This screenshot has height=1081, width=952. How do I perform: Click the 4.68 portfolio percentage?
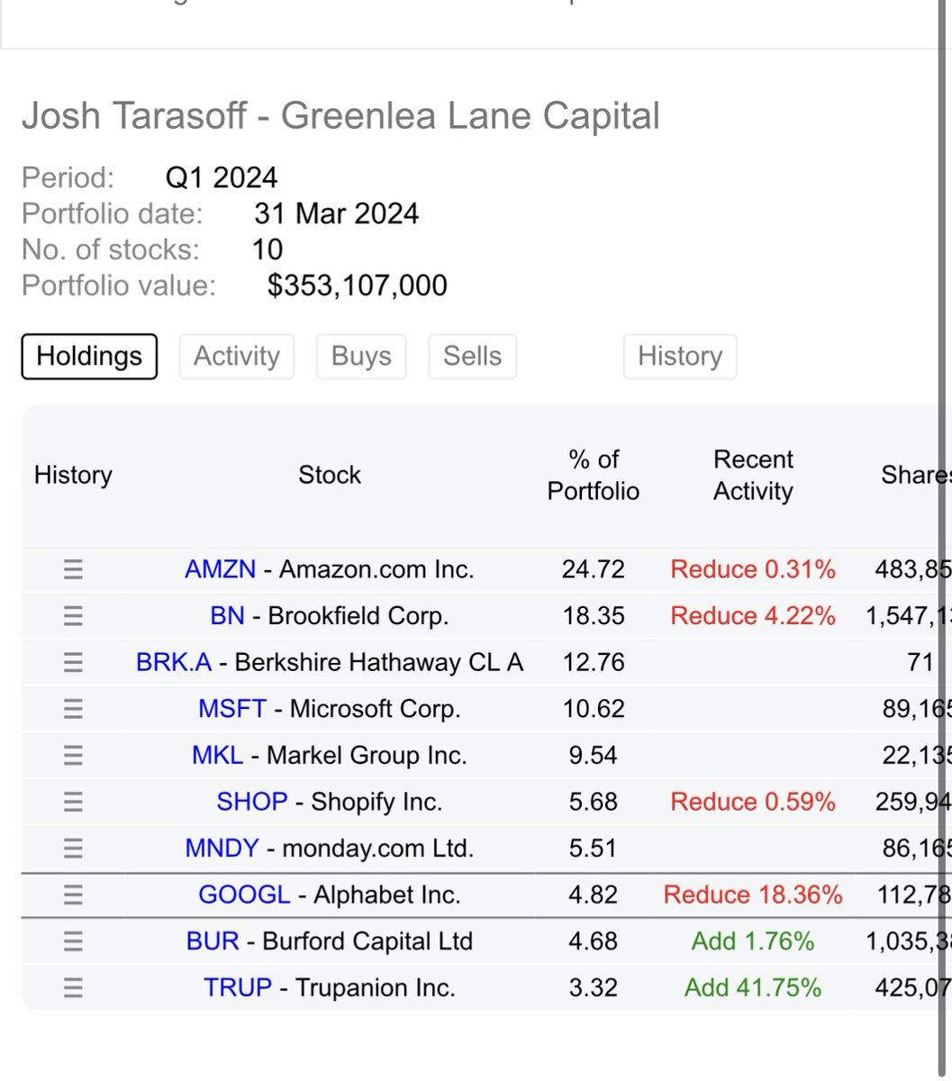click(x=594, y=941)
